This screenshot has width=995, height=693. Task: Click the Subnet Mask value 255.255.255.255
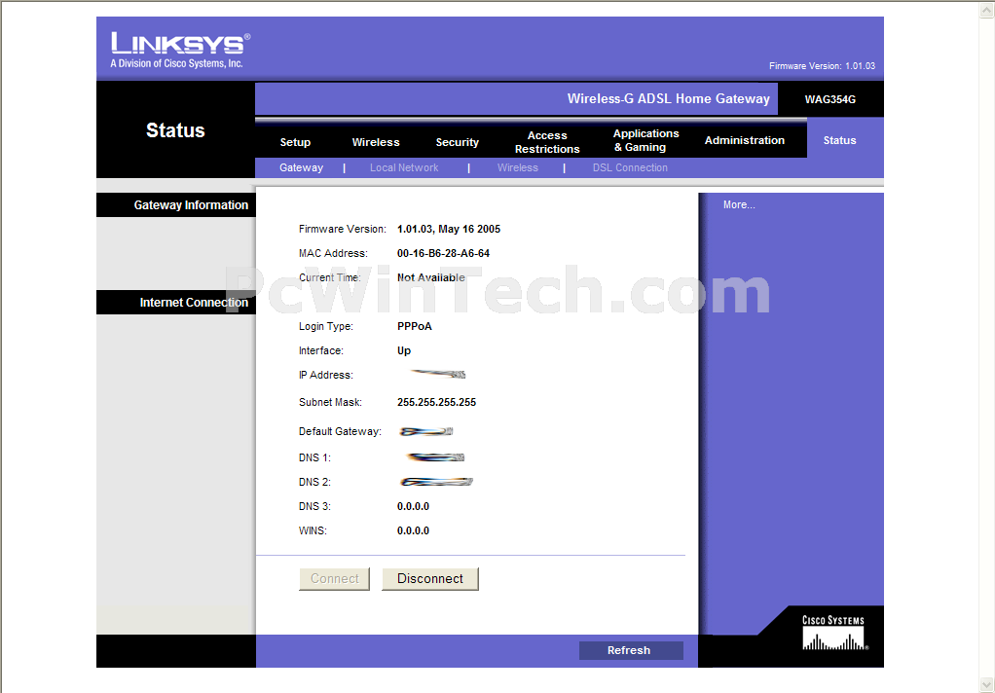(x=436, y=402)
